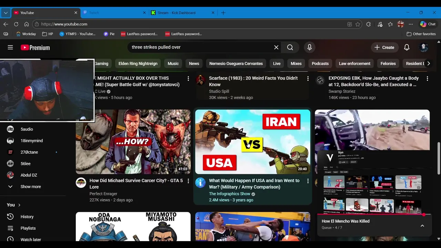Go to YouTube Premium home logo
The height and width of the screenshot is (248, 441).
pos(35,48)
